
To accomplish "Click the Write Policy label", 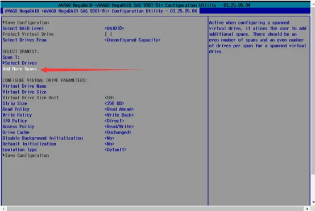I will [17, 115].
